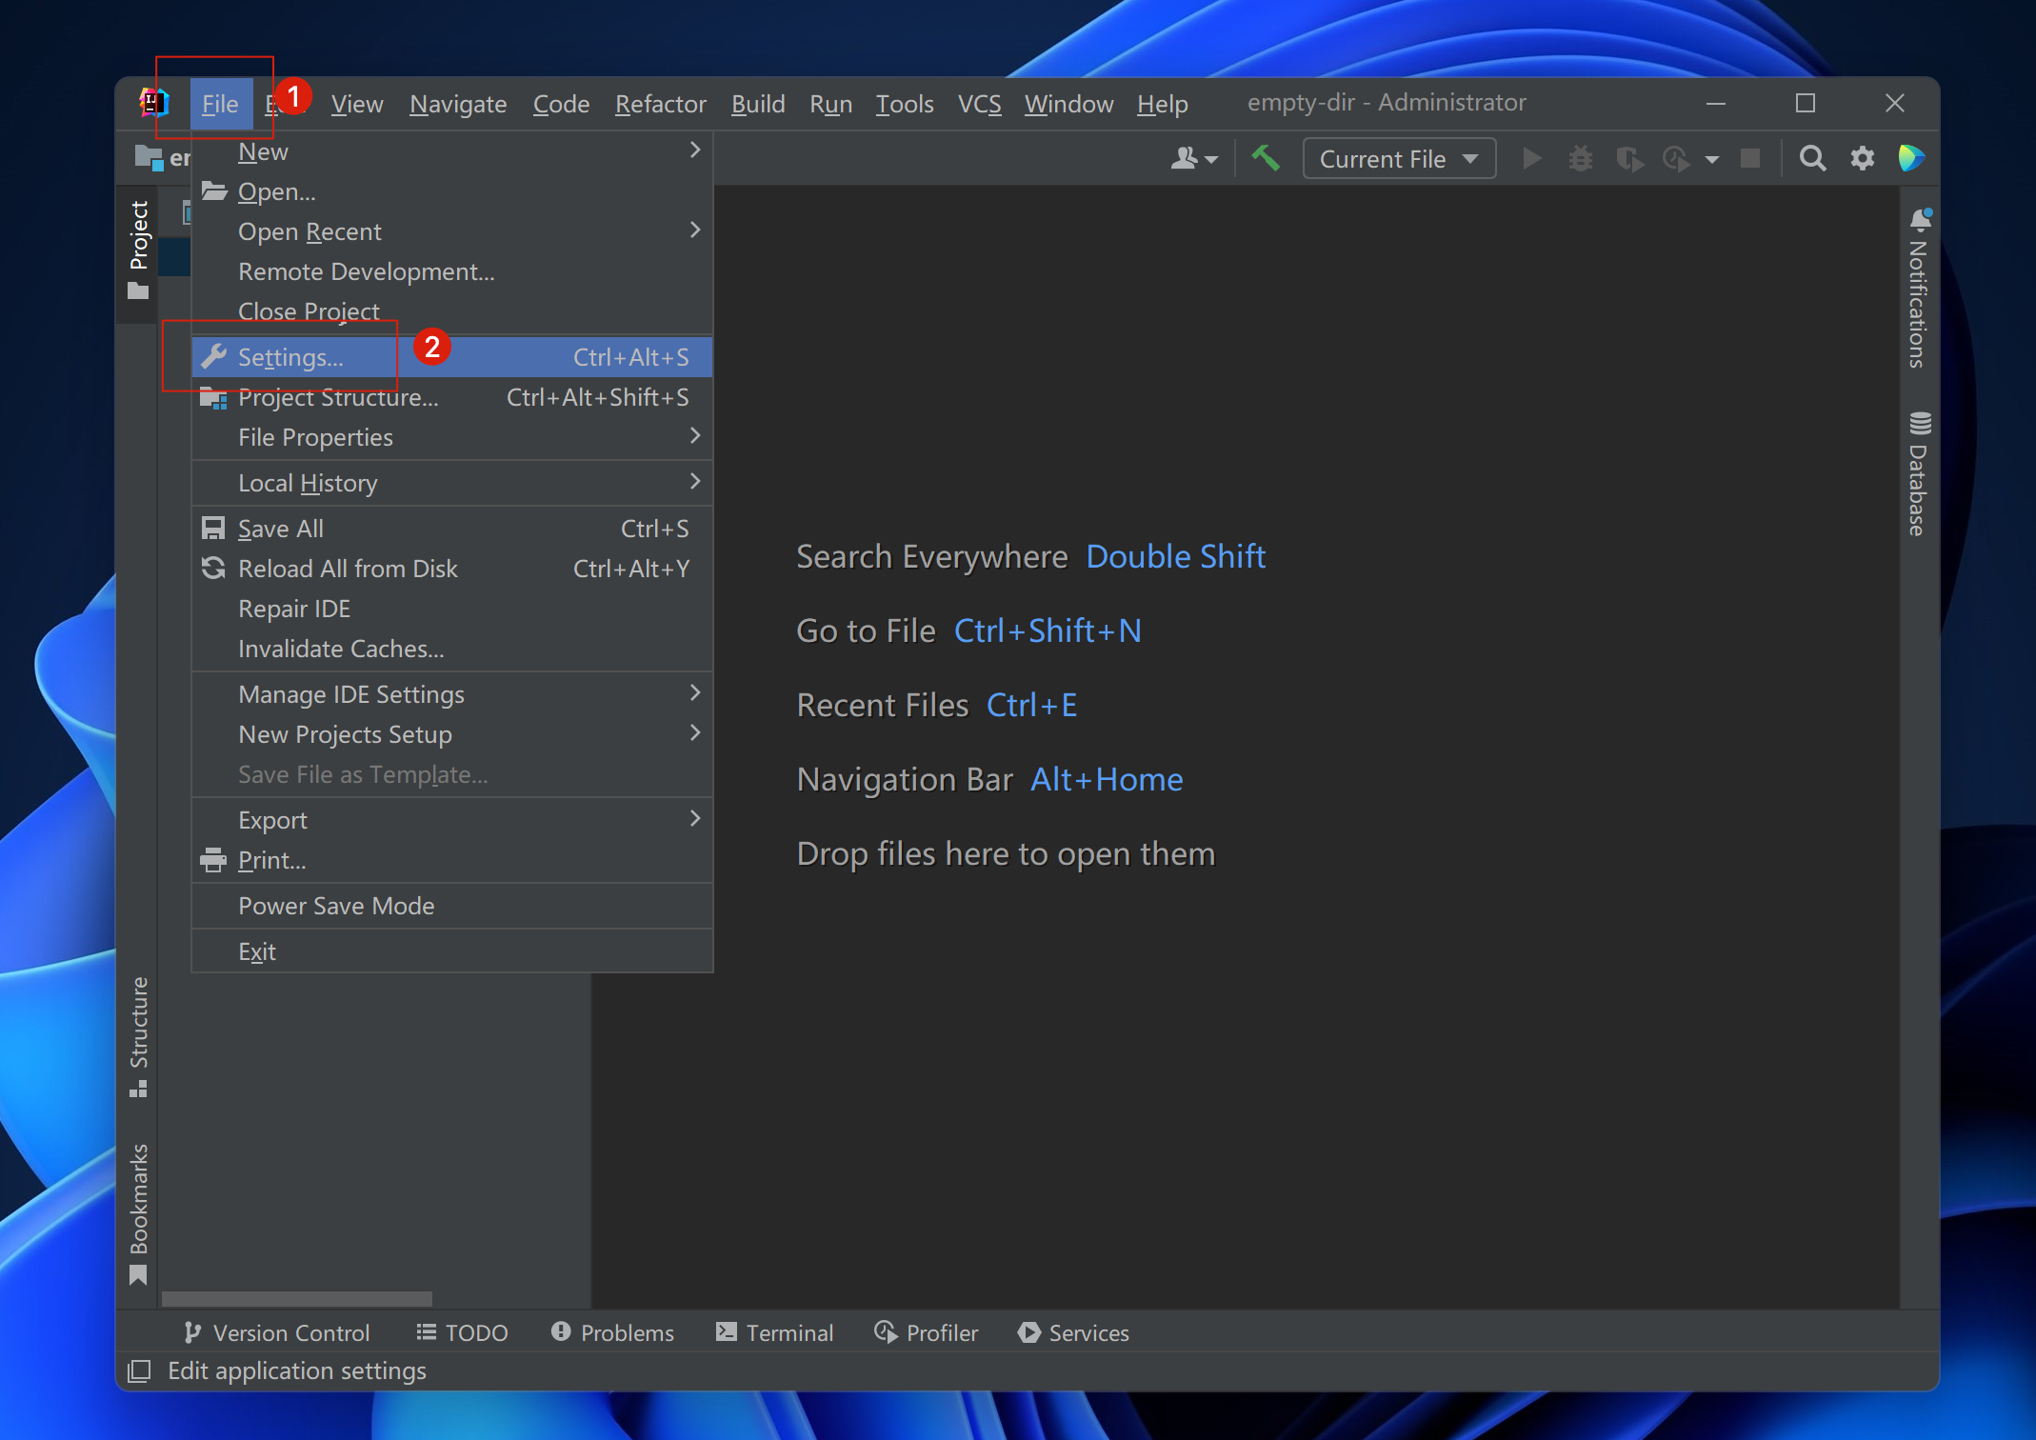The image size is (2036, 1440).
Task: Choose Reload All from Disk
Action: (x=452, y=569)
